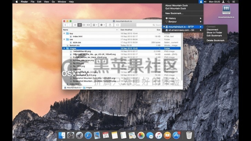Open Messages from the dock
The width and height of the screenshot is (251, 141).
coord(150,135)
